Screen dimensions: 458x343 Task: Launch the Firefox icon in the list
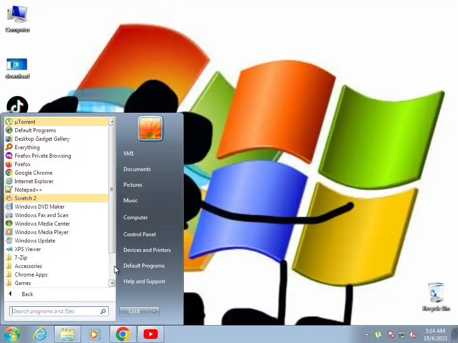9,164
